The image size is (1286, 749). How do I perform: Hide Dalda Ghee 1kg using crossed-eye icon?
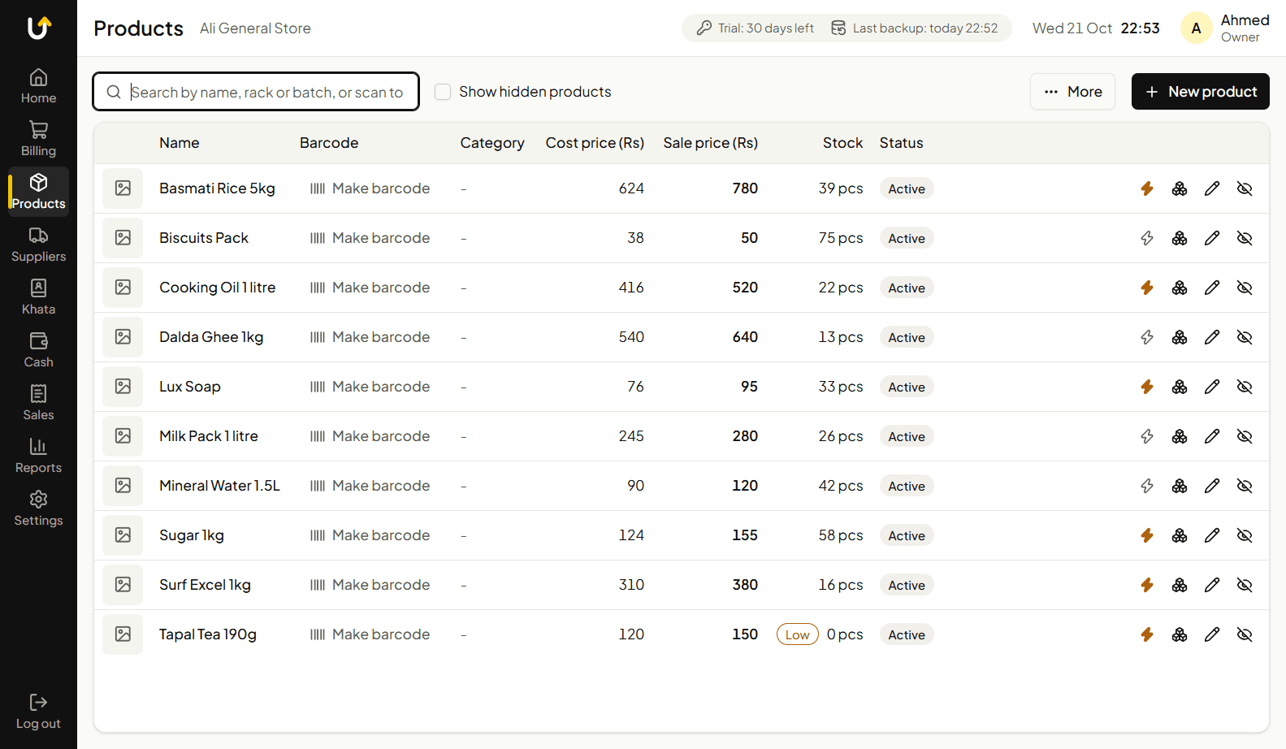(x=1245, y=337)
